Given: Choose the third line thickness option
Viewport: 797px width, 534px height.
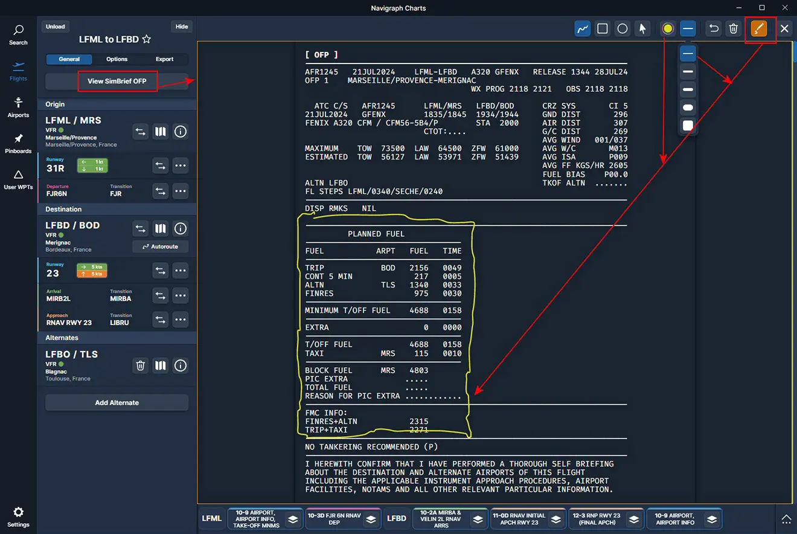Looking at the screenshot, I should [x=688, y=89].
